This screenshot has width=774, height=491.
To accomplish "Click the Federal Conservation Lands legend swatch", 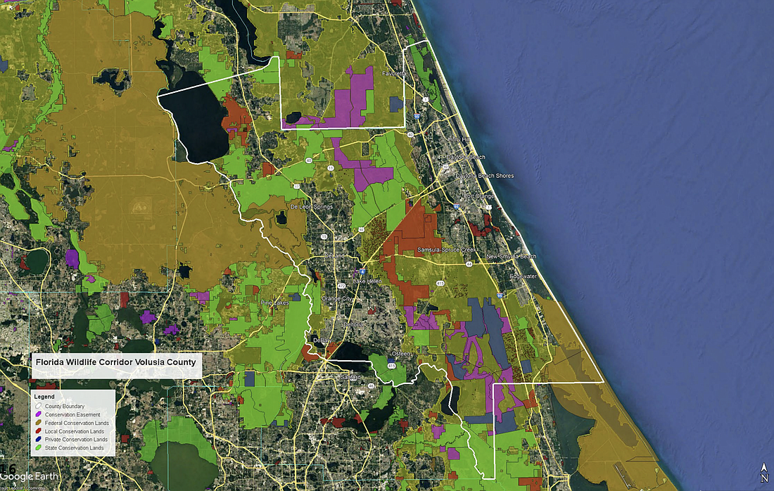I will pyautogui.click(x=39, y=423).
